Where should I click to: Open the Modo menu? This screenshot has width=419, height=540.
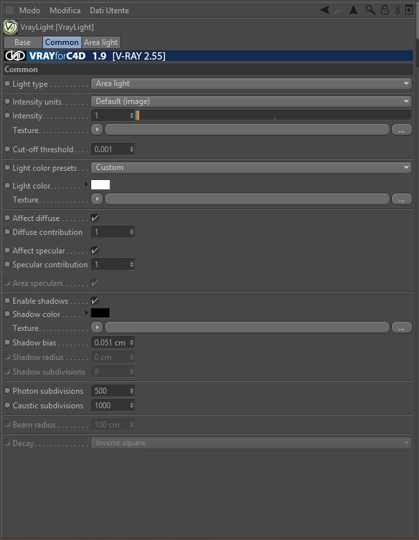(30, 11)
